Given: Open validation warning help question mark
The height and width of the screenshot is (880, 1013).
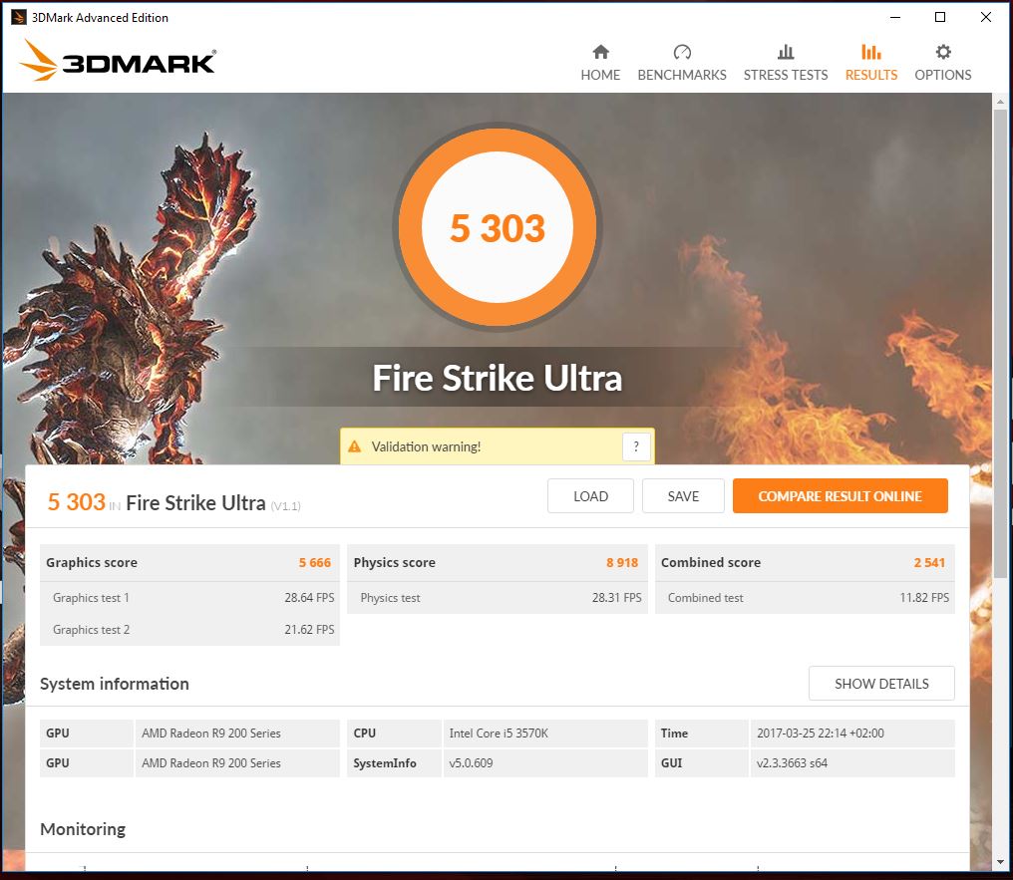Looking at the screenshot, I should click(x=636, y=446).
